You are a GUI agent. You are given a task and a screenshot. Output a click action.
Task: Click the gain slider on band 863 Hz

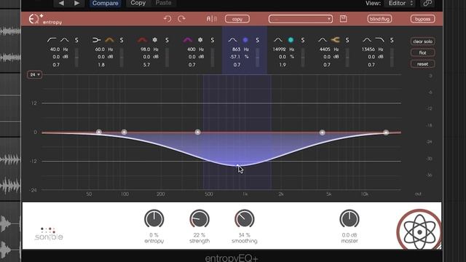[x=257, y=57]
